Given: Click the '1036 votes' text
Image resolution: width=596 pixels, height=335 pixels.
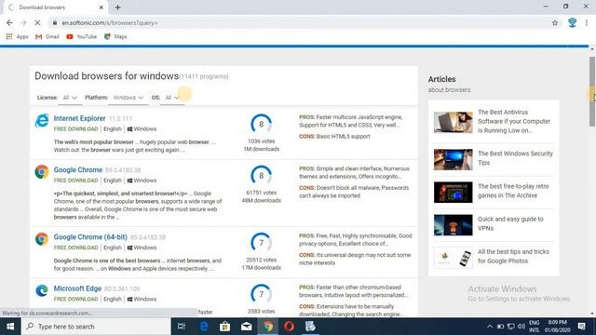Looking at the screenshot, I should tap(261, 141).
